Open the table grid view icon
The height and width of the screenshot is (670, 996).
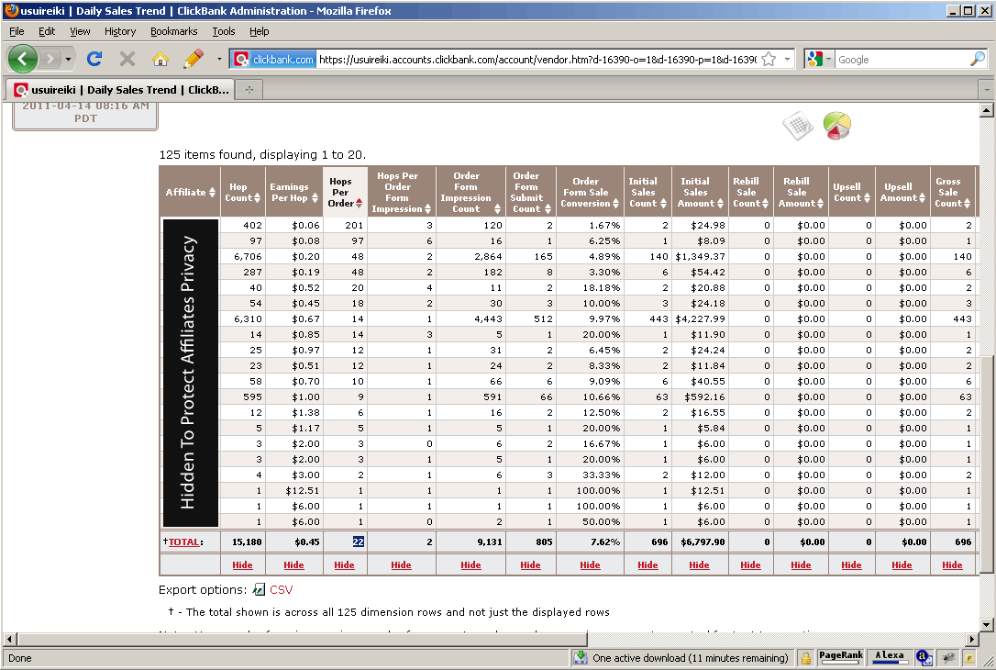pyautogui.click(x=797, y=127)
